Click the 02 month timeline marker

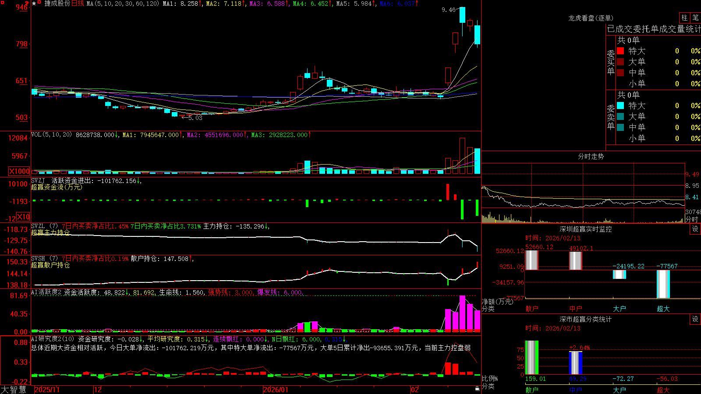click(x=415, y=390)
